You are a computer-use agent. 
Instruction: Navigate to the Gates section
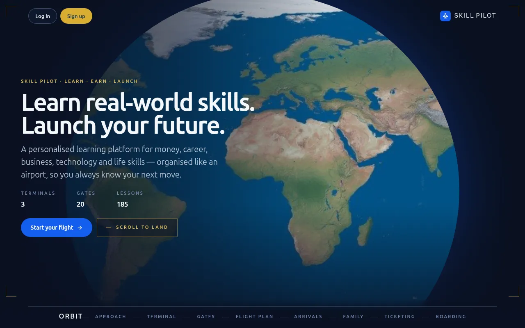(206, 317)
